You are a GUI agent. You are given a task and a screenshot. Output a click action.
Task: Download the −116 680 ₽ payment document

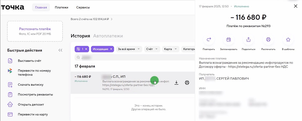[x=176, y=83]
